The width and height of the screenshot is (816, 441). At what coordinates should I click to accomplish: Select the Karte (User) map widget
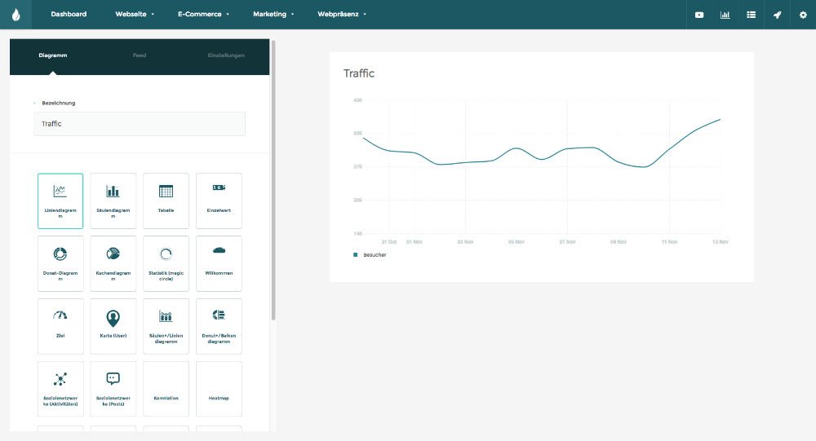pyautogui.click(x=113, y=326)
